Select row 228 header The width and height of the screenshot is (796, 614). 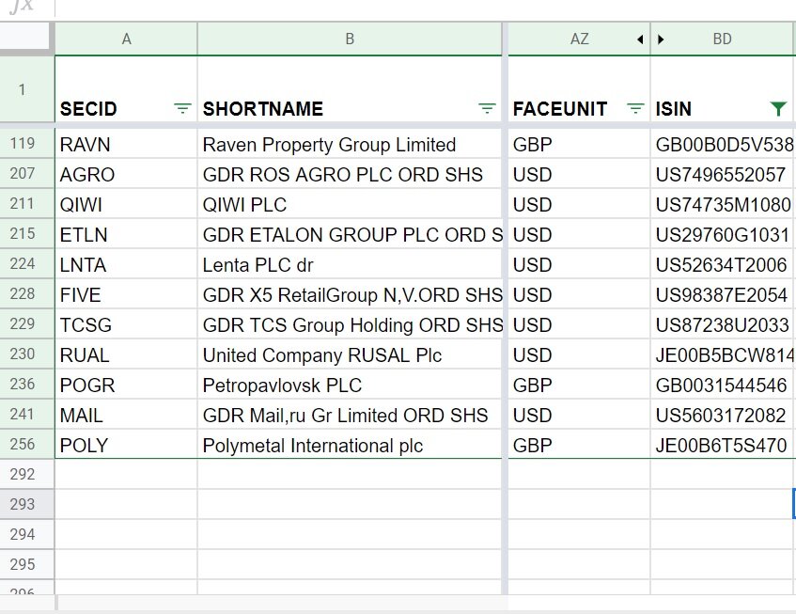pyautogui.click(x=27, y=293)
